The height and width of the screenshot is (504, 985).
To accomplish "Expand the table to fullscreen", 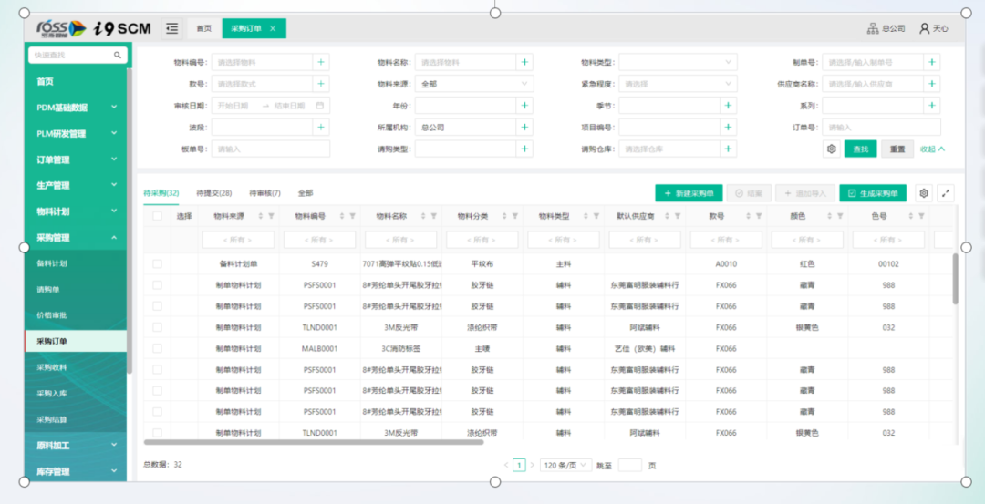I will (x=946, y=193).
